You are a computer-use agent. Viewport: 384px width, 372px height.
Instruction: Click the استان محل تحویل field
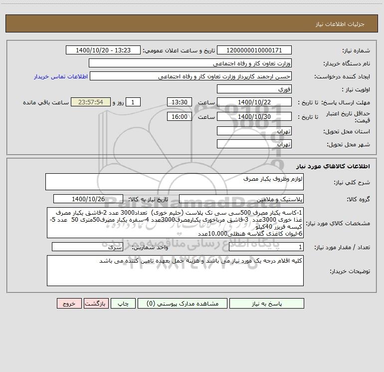pyautogui.click(x=254, y=131)
